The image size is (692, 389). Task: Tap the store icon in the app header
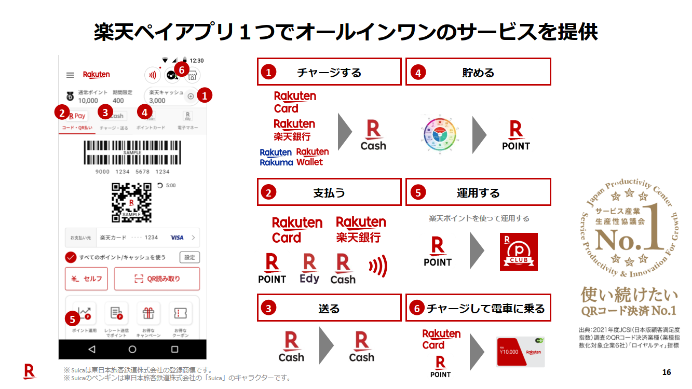tap(193, 76)
